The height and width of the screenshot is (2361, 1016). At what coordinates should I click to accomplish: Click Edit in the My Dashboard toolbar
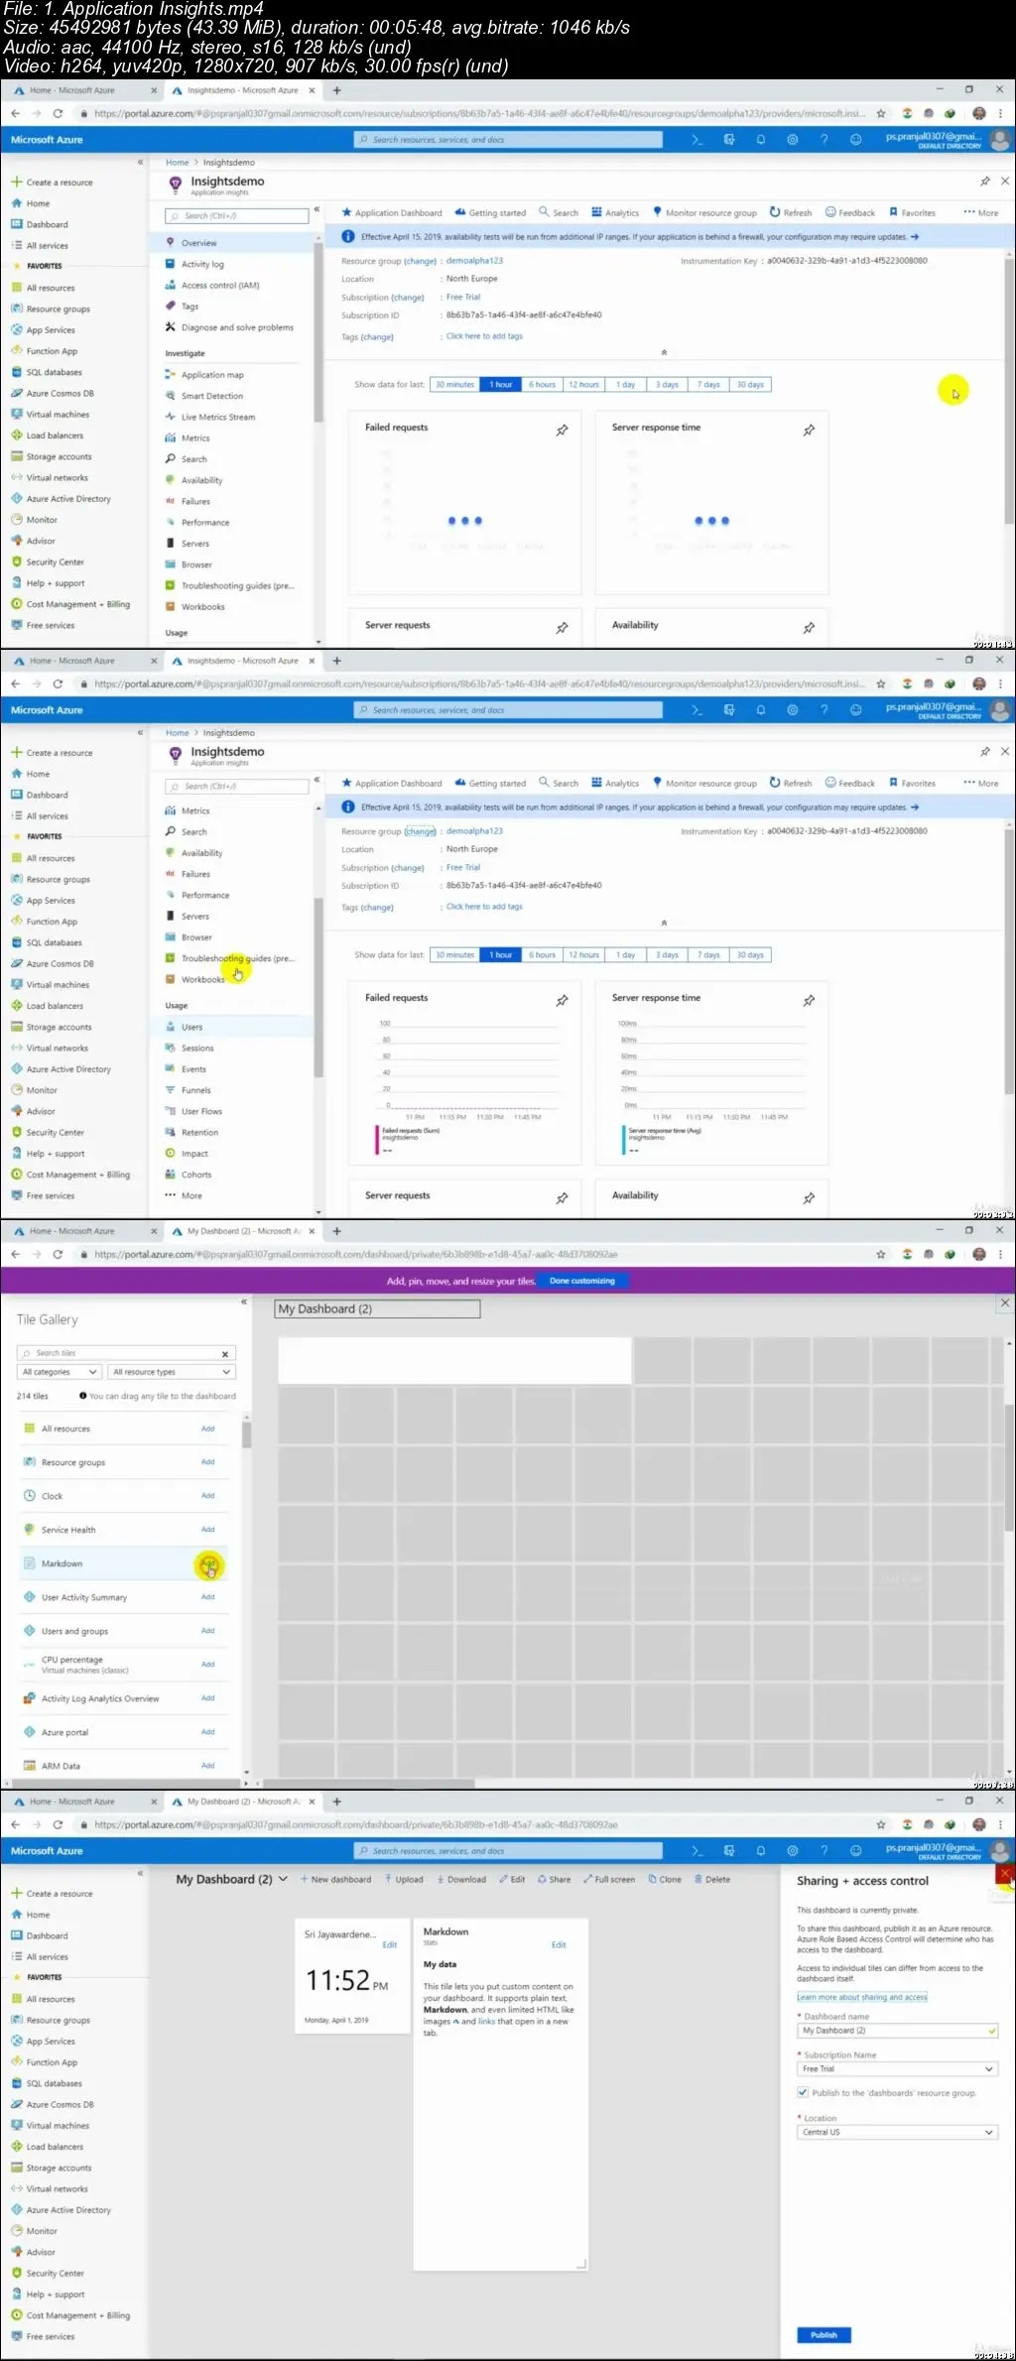pyautogui.click(x=512, y=1879)
